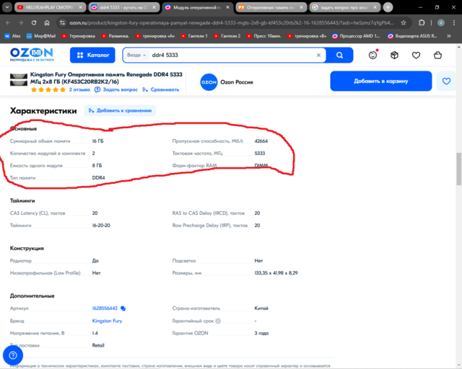Open the тренировка «В» bookmark
The height and width of the screenshot is (369, 462).
pos(307,36)
